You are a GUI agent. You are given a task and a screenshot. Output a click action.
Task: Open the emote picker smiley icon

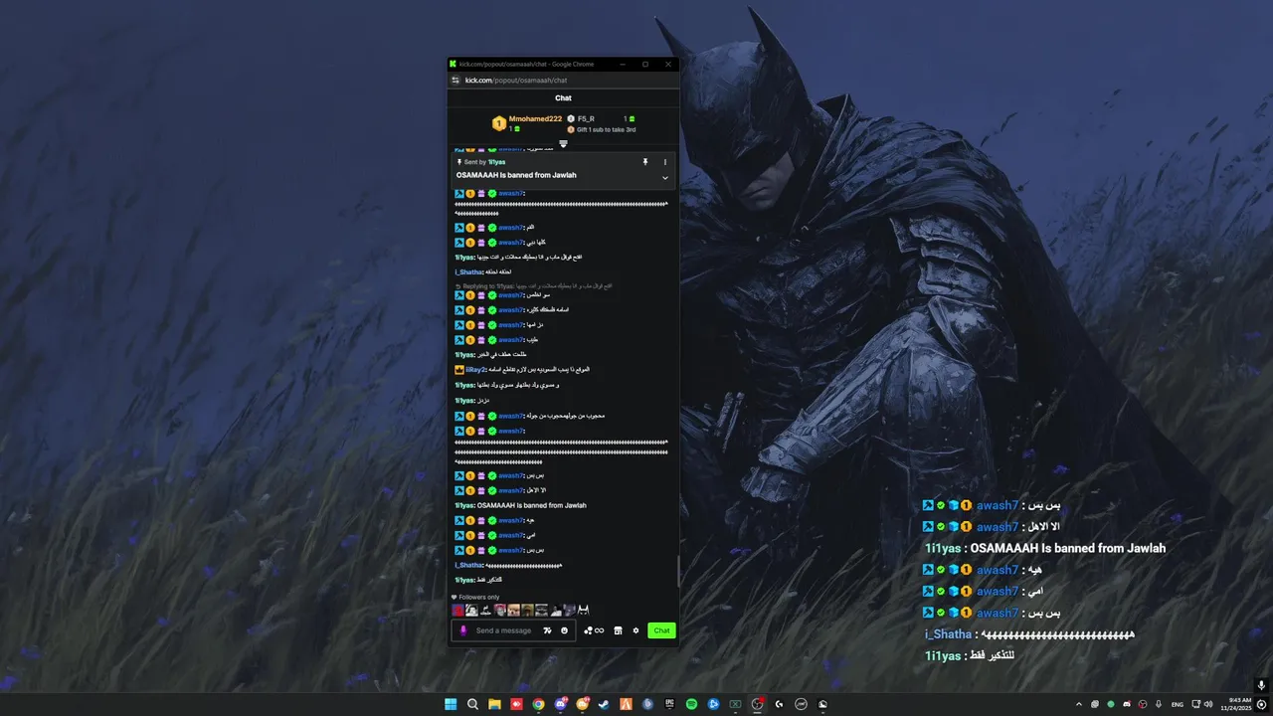(564, 630)
